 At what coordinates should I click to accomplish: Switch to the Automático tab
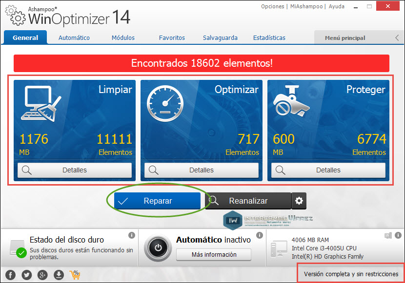74,38
